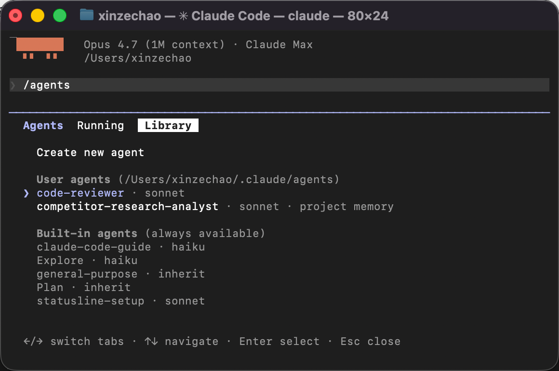Click the navigate hint in footer
559x371 pixels.
coord(191,342)
